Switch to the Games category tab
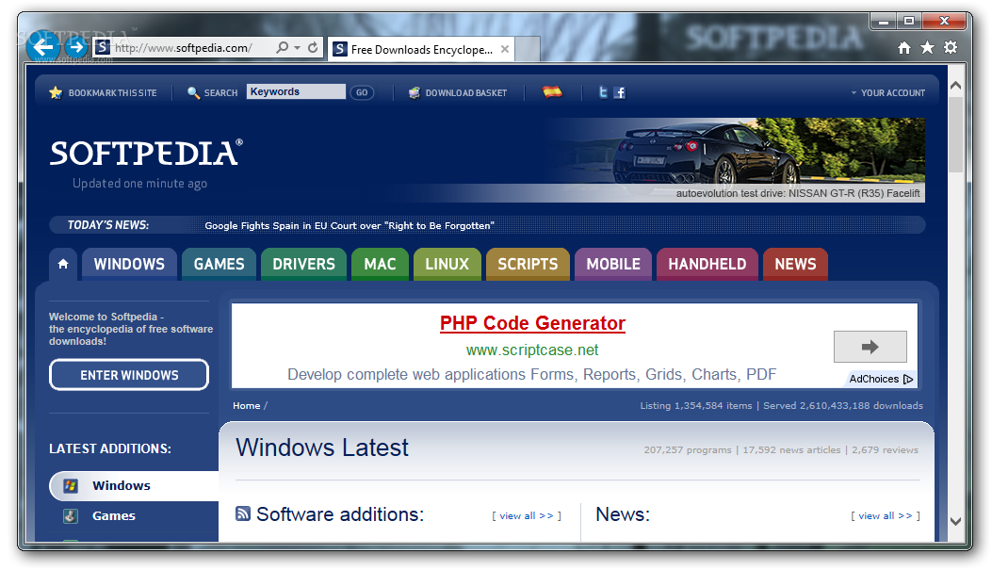 219,264
